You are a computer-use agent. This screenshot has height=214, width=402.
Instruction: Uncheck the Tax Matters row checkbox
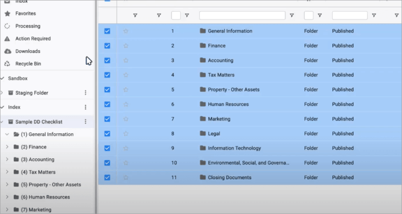click(107, 75)
